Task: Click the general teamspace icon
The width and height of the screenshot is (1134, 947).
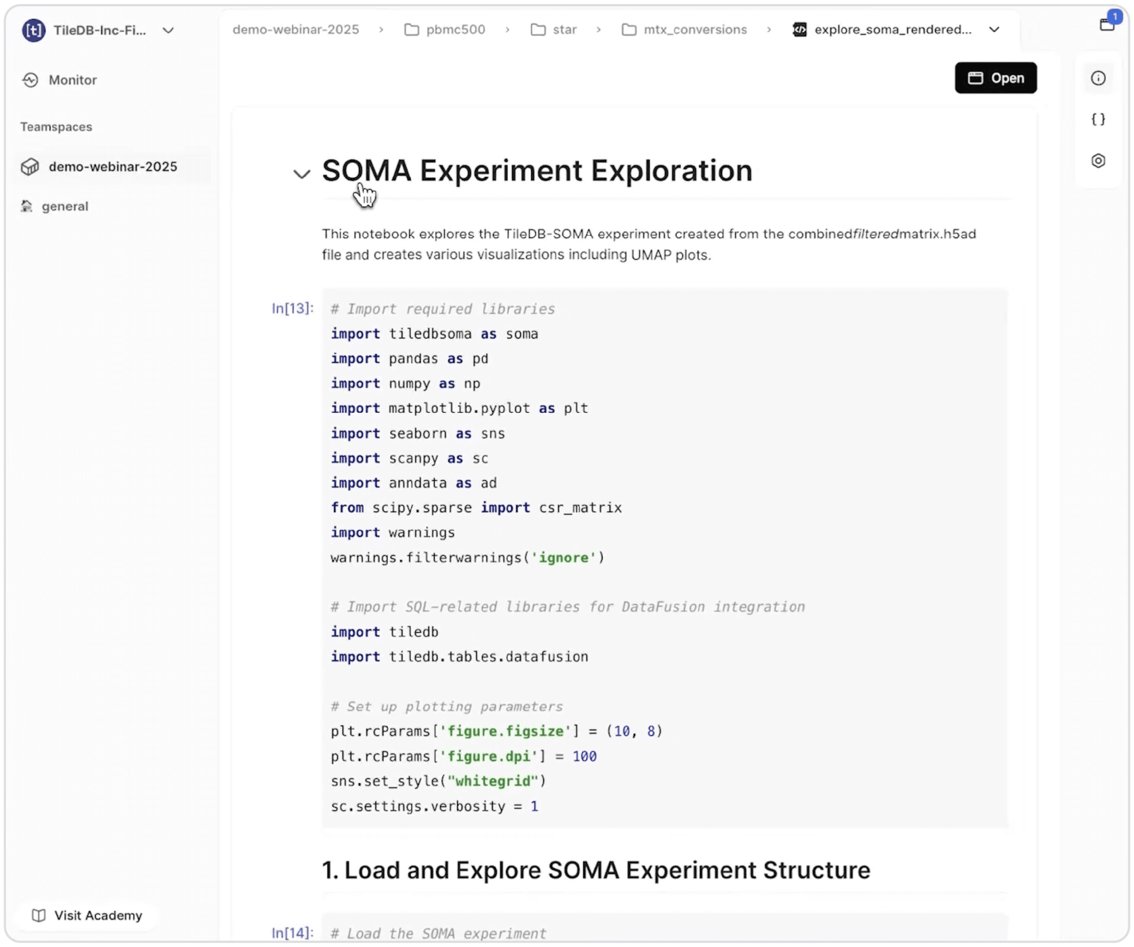Action: [26, 206]
